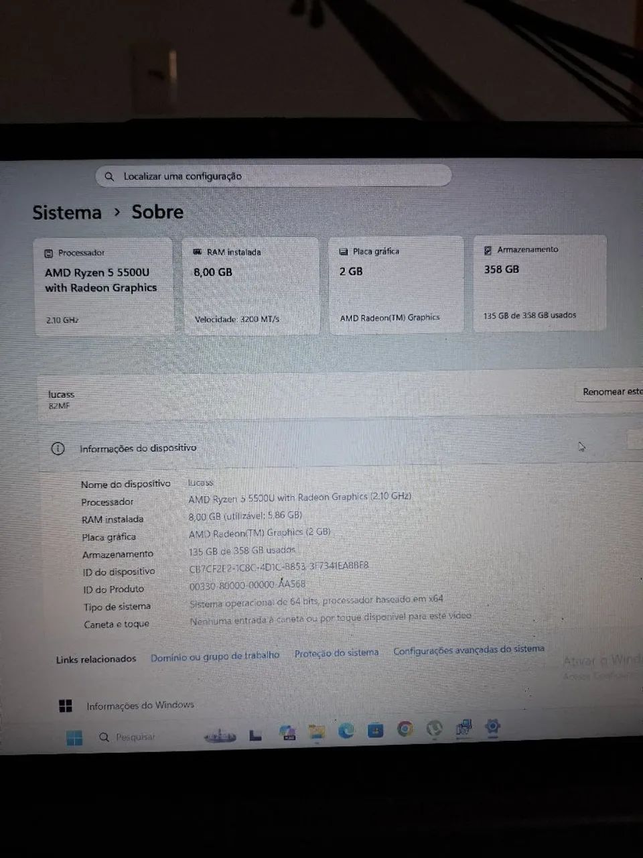Screen dimensions: 643x858
Task: Open the Processador summary card
Action: (104, 286)
